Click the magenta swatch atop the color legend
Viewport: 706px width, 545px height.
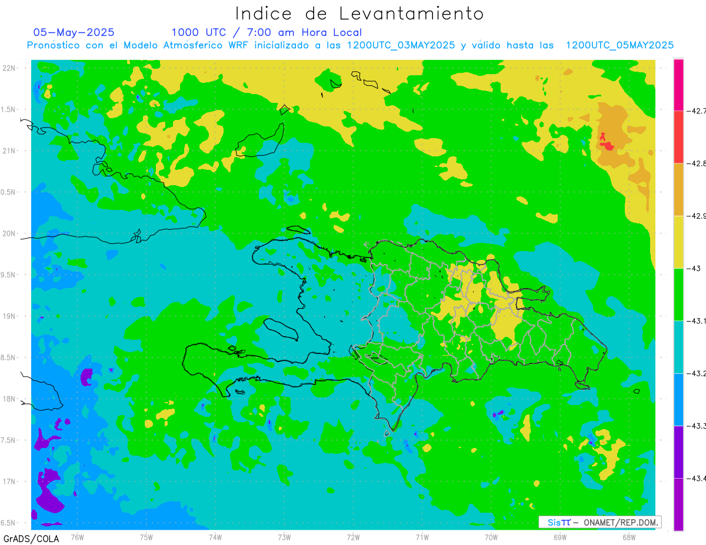click(678, 84)
